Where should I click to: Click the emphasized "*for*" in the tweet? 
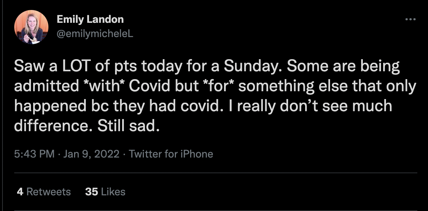pyautogui.click(x=224, y=87)
